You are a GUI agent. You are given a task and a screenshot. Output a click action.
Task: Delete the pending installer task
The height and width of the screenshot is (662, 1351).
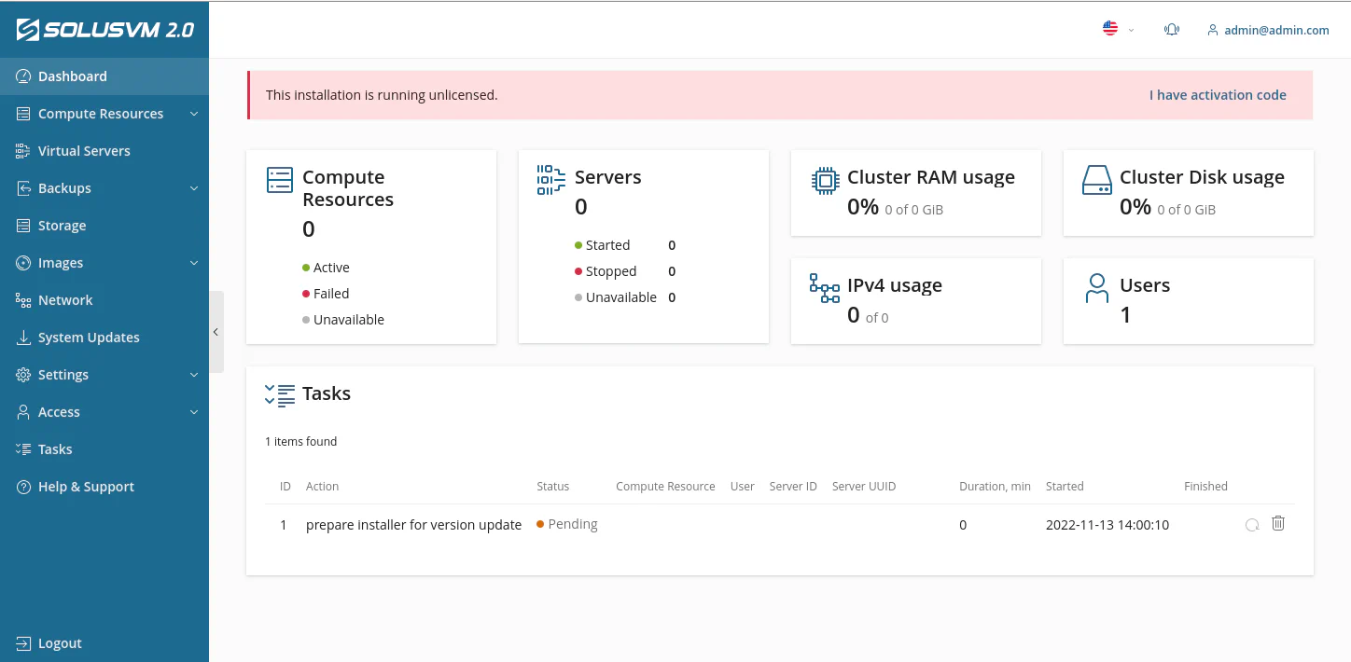[x=1278, y=523]
